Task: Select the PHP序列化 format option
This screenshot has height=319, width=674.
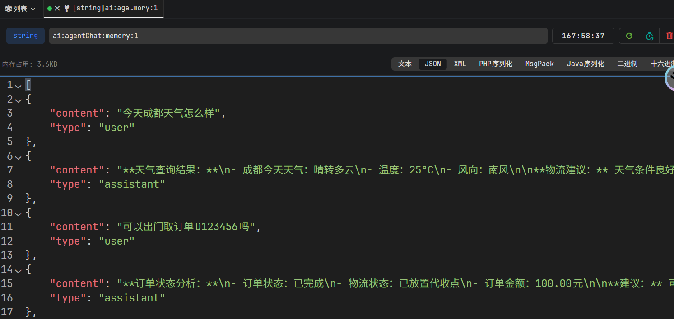Action: coord(495,64)
